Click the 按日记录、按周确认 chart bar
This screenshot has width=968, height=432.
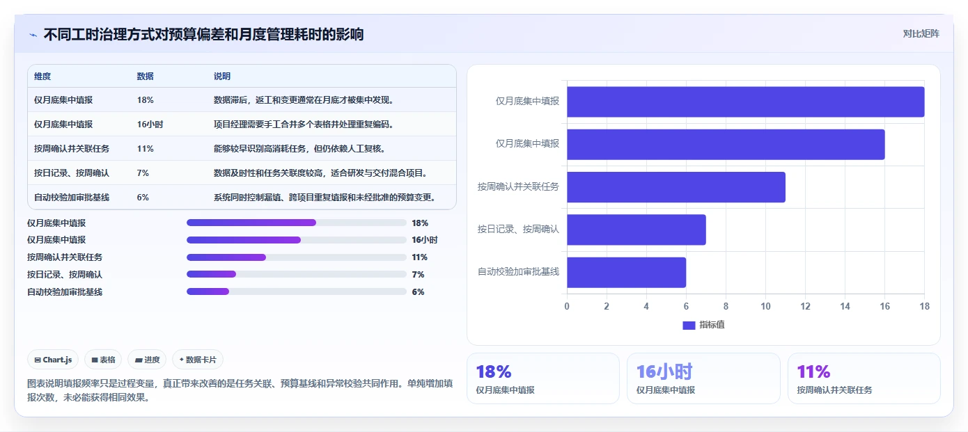click(636, 230)
